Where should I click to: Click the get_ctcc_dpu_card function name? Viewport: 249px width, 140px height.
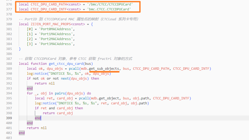[x=66, y=64]
